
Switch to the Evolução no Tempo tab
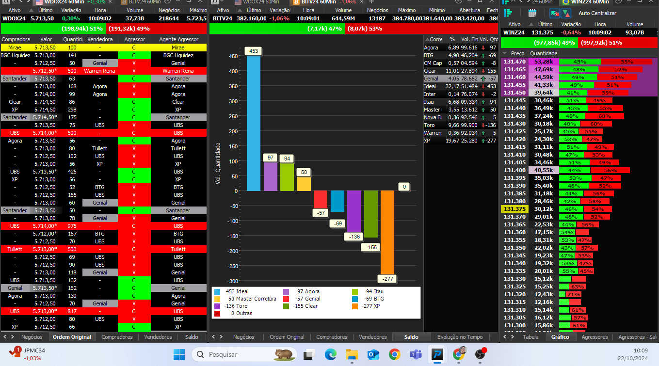(x=460, y=337)
